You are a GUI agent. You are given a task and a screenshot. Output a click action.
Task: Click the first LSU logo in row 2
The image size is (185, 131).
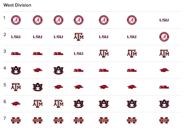pos(16,37)
